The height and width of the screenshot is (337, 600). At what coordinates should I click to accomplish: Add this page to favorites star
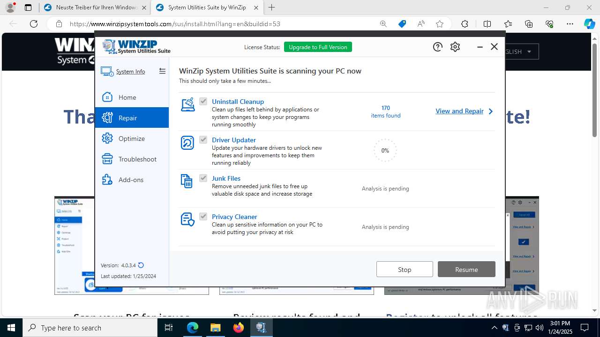pos(439,24)
